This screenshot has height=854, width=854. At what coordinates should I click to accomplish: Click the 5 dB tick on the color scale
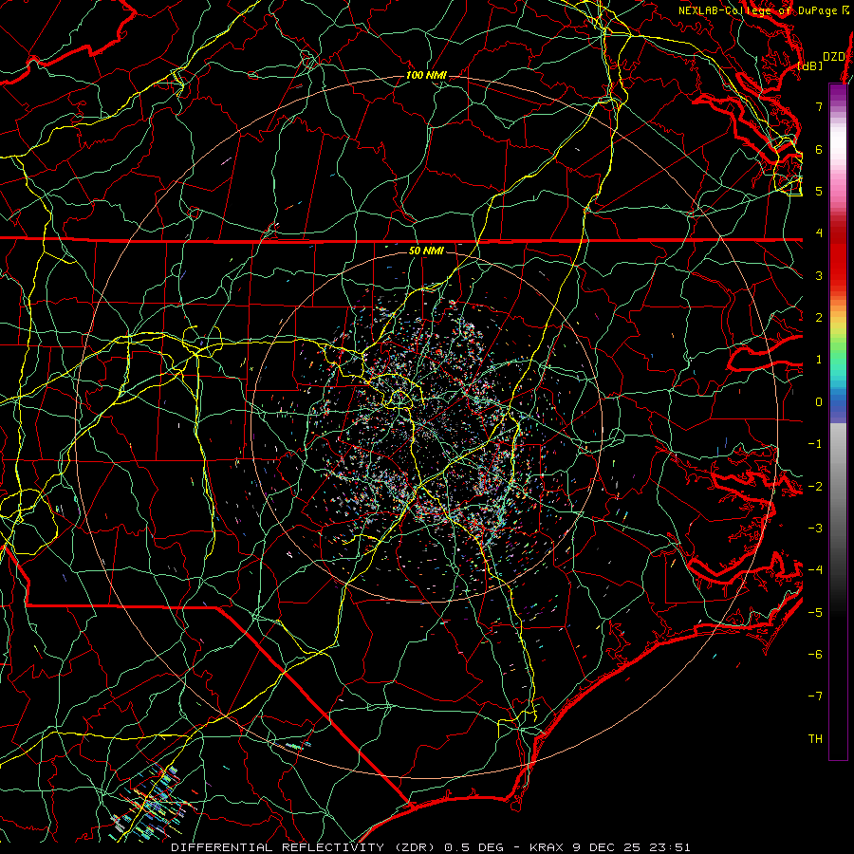819,191
